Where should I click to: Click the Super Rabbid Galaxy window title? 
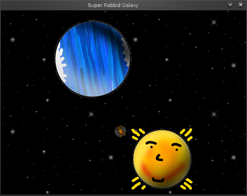pyautogui.click(x=113, y=5)
